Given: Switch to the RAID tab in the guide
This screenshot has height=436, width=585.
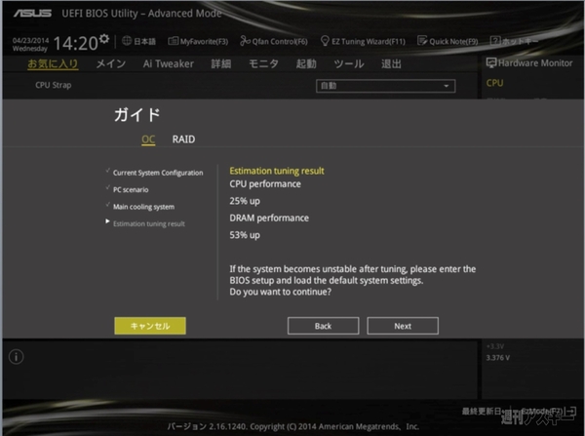Looking at the screenshot, I should tap(183, 139).
